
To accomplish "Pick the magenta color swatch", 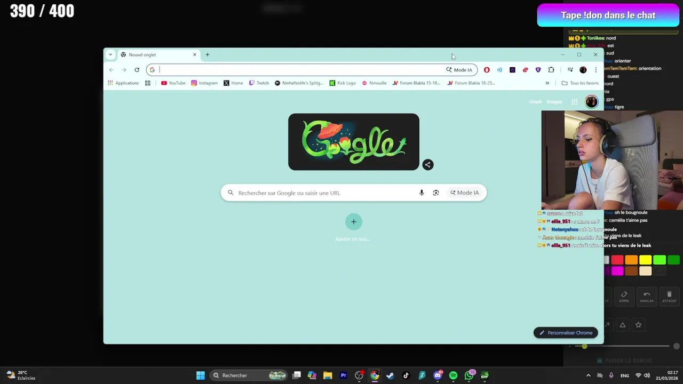I will (x=617, y=271).
